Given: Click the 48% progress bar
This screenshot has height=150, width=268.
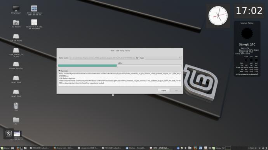Looking at the screenshot, I should click(120, 65).
